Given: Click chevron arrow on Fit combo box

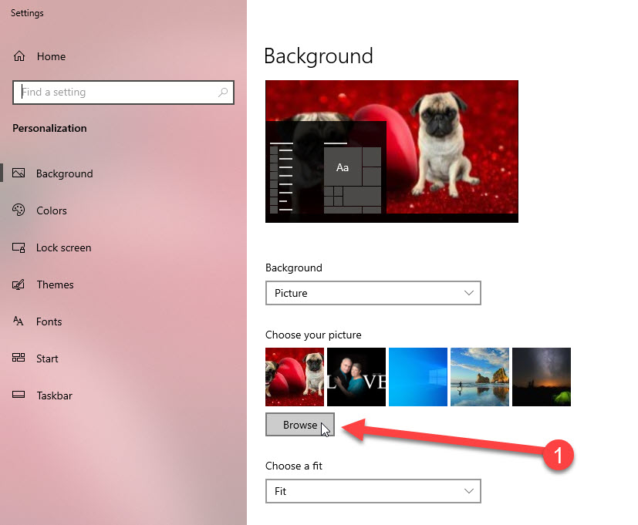Looking at the screenshot, I should click(x=468, y=491).
